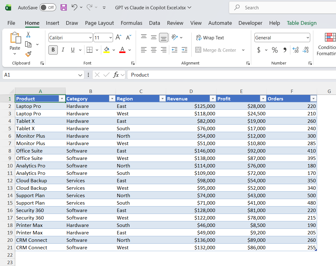Go to the Table Design tab

[302, 23]
